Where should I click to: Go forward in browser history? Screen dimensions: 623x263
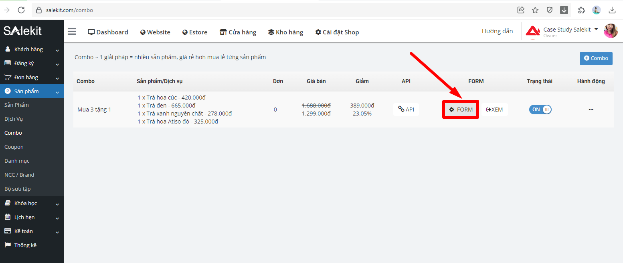pyautogui.click(x=7, y=10)
